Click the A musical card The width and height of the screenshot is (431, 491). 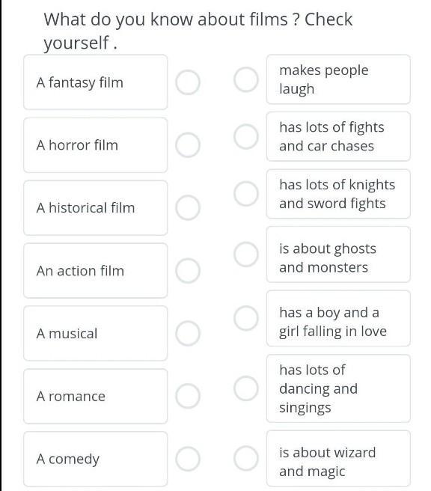click(x=96, y=334)
